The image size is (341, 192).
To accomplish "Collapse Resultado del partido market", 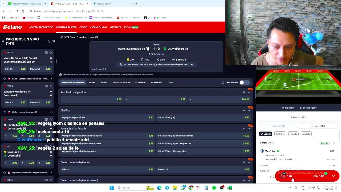I will coord(249,92).
